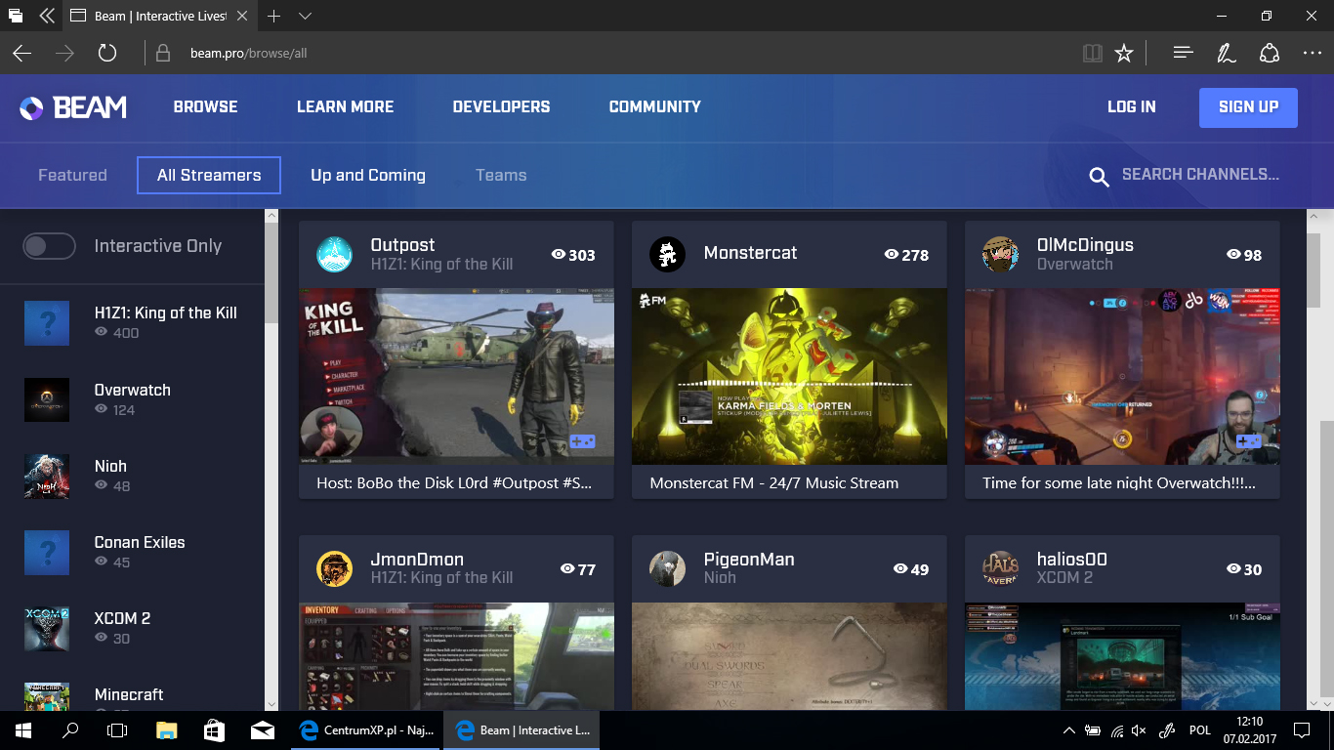Switch to Featured tab
This screenshot has height=750, width=1334.
click(x=72, y=176)
